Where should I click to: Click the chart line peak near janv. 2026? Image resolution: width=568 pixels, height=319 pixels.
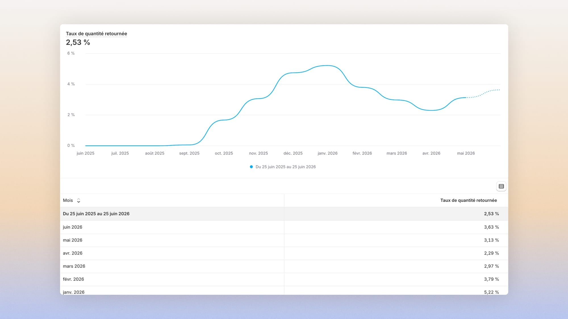327,66
